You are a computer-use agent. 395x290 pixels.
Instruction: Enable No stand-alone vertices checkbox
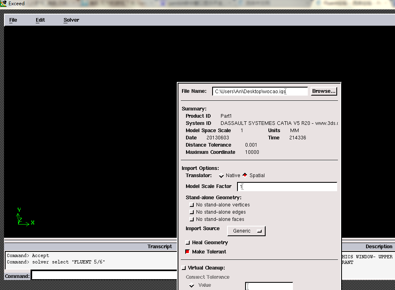192,205
